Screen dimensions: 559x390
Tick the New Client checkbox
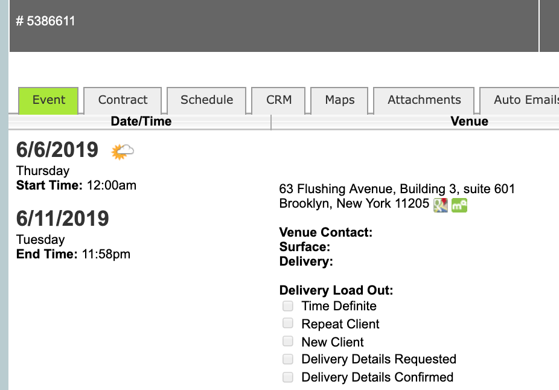(x=289, y=342)
